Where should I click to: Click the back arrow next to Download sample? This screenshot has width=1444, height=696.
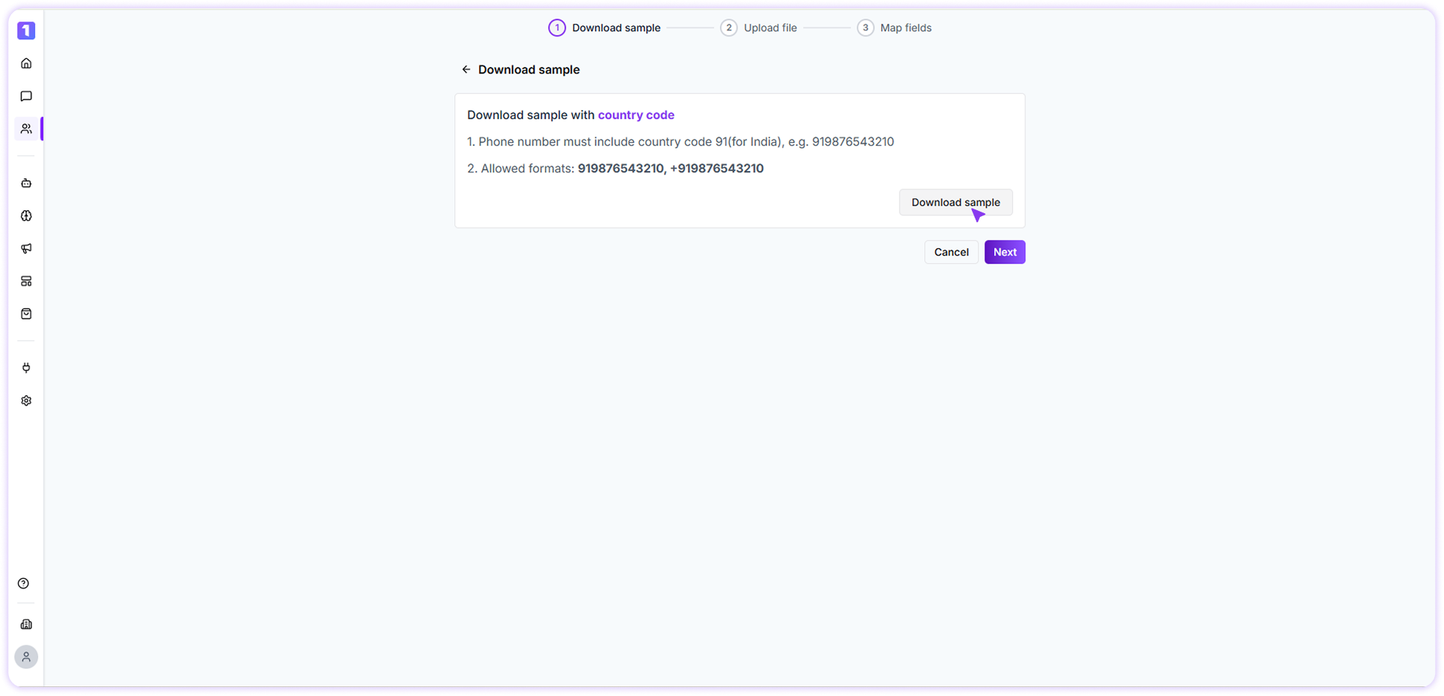click(x=465, y=68)
